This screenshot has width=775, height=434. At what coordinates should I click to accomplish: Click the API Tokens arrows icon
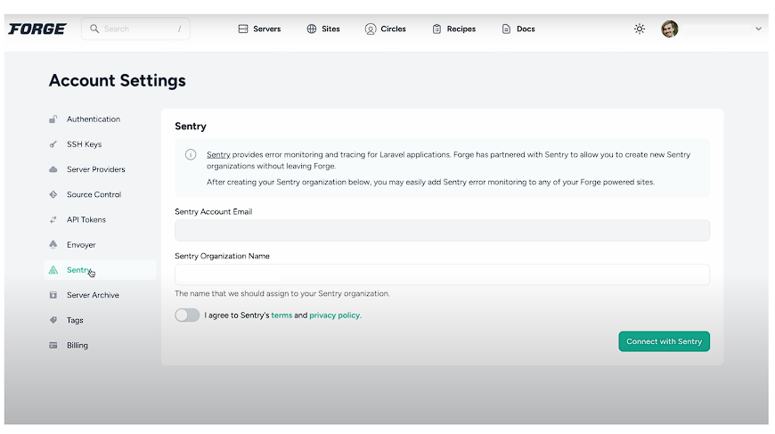53,219
